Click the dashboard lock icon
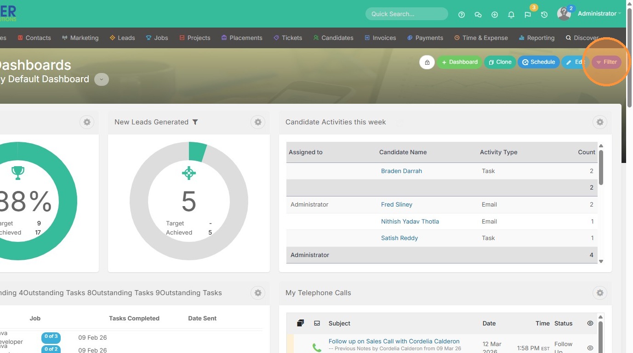The width and height of the screenshot is (633, 353). pyautogui.click(x=427, y=62)
